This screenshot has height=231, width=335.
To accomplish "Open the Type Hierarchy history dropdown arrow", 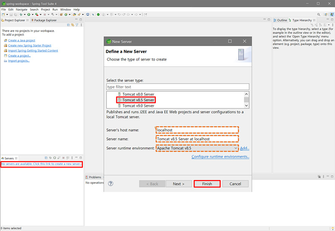I will 329,25.
